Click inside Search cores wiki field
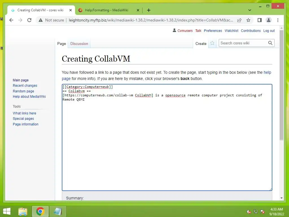The width and height of the screenshot is (289, 217). [243, 43]
